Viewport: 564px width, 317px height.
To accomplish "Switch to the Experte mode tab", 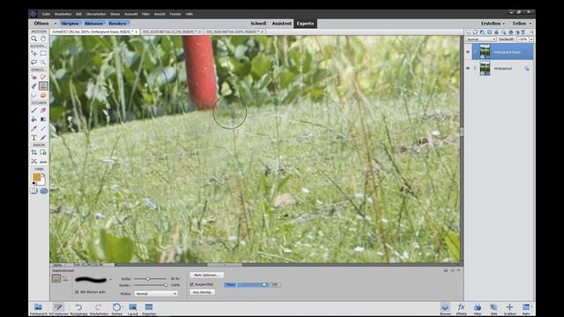I will (x=306, y=24).
